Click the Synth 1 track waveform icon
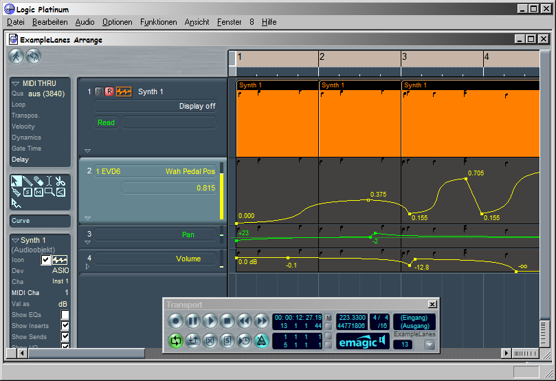Image resolution: width=556 pixels, height=381 pixels. 124,91
